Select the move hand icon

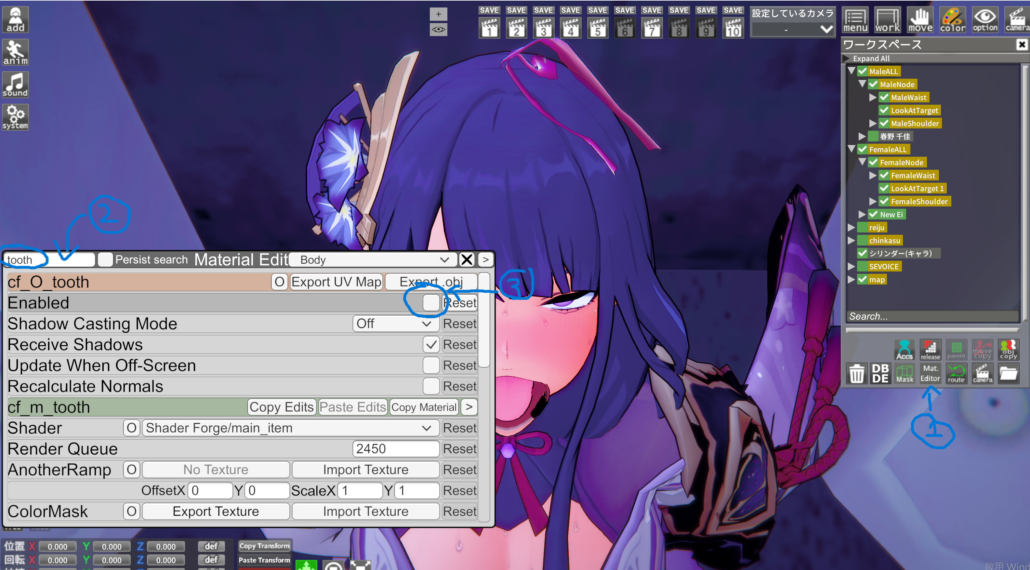[920, 20]
